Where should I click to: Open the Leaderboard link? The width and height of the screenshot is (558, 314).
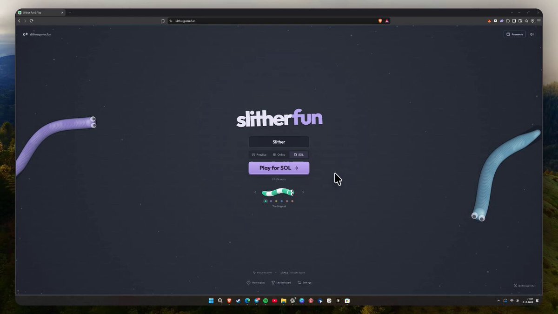pos(281,282)
